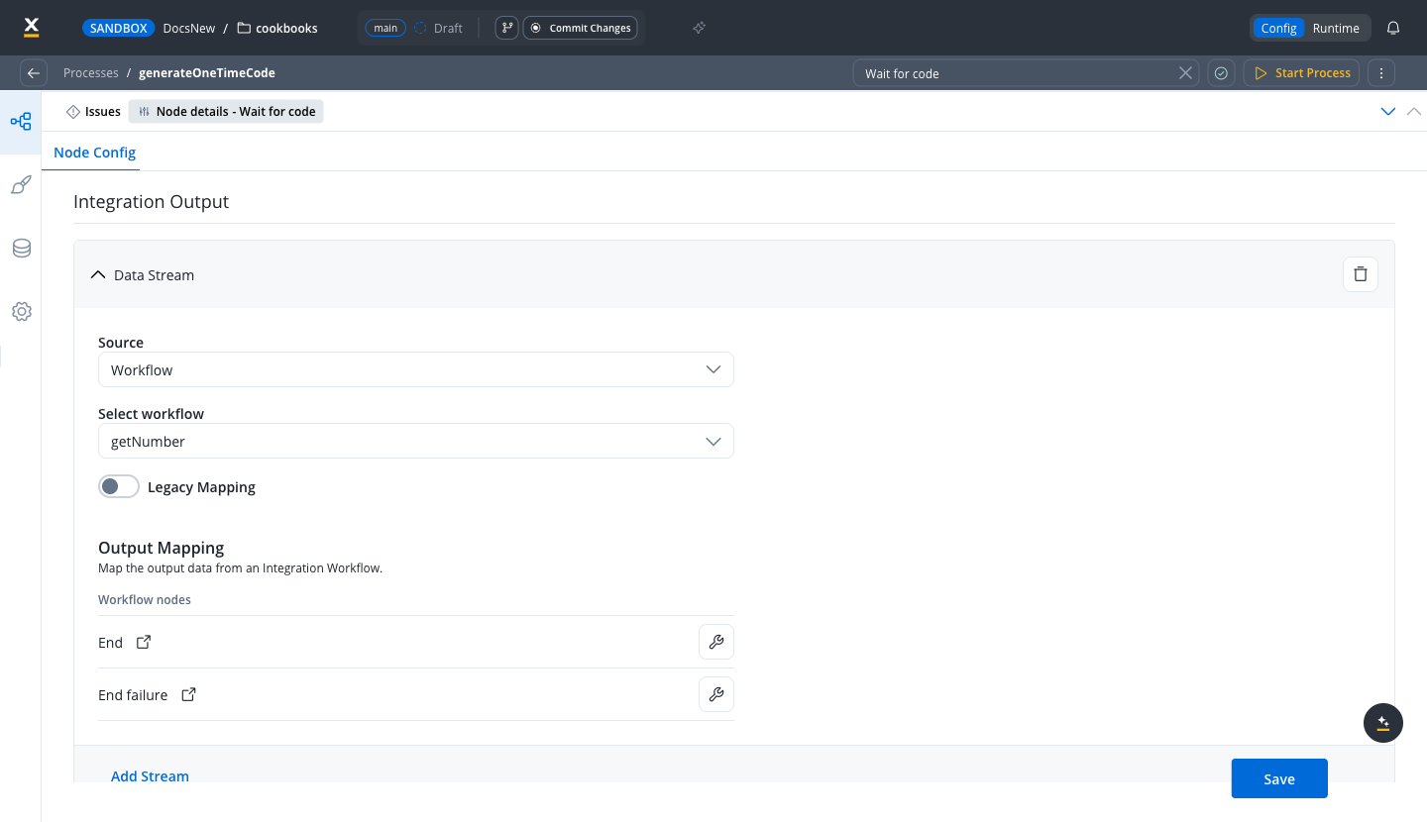Open the UI designer brush icon
The image size is (1427, 822).
pos(21,185)
